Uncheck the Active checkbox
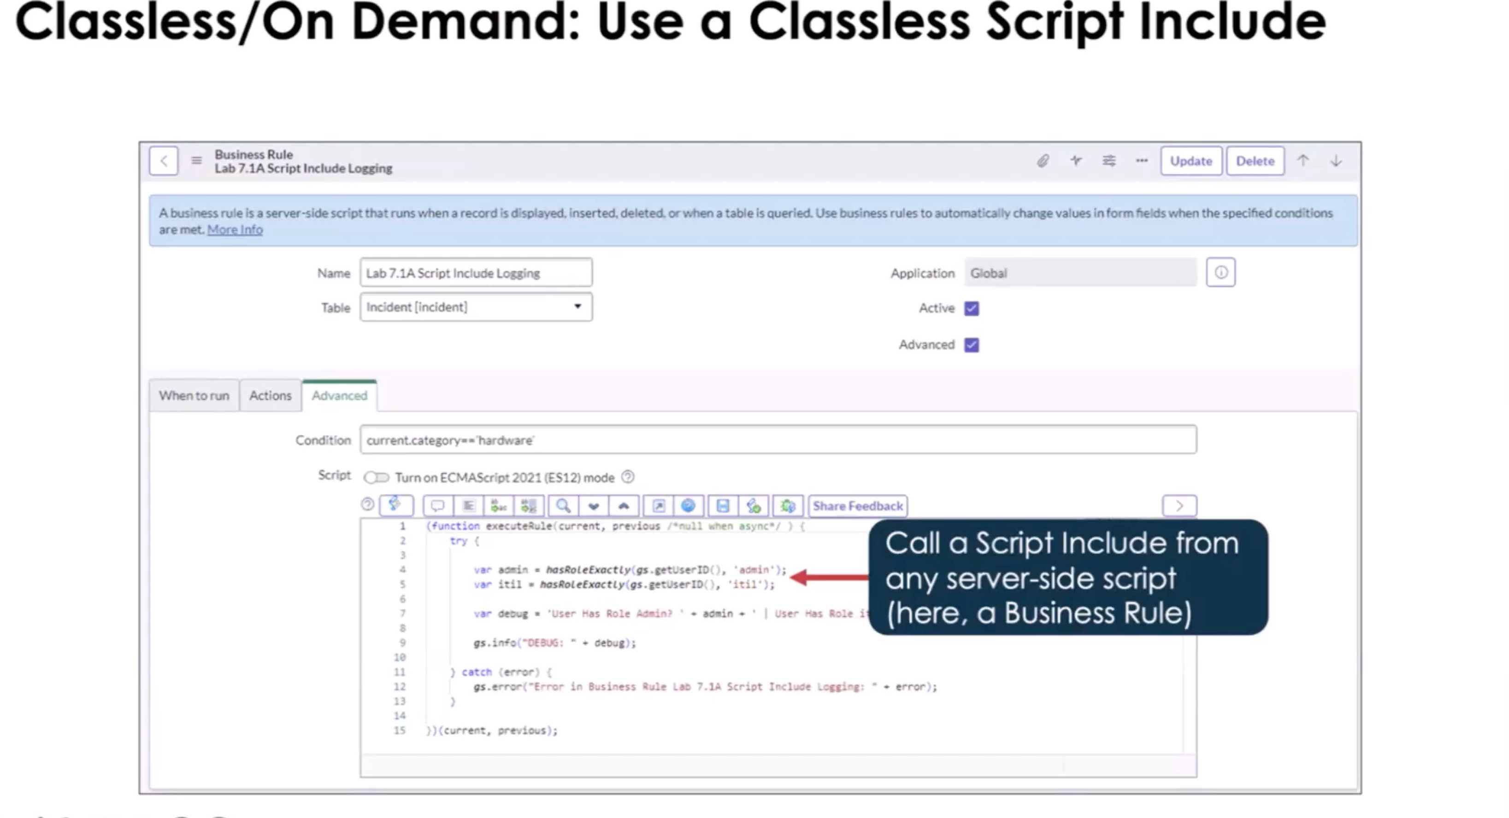The width and height of the screenshot is (1509, 818). tap(972, 309)
